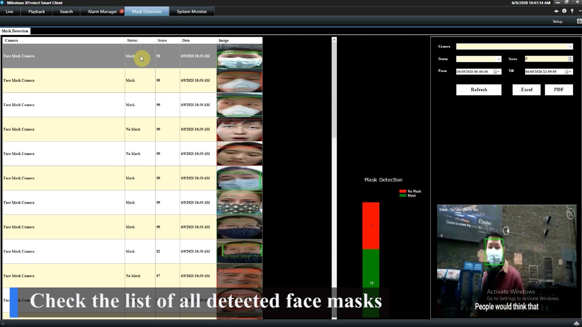Click the printer icon in bottom status bar
This screenshot has width=582, height=327.
[x=576, y=323]
